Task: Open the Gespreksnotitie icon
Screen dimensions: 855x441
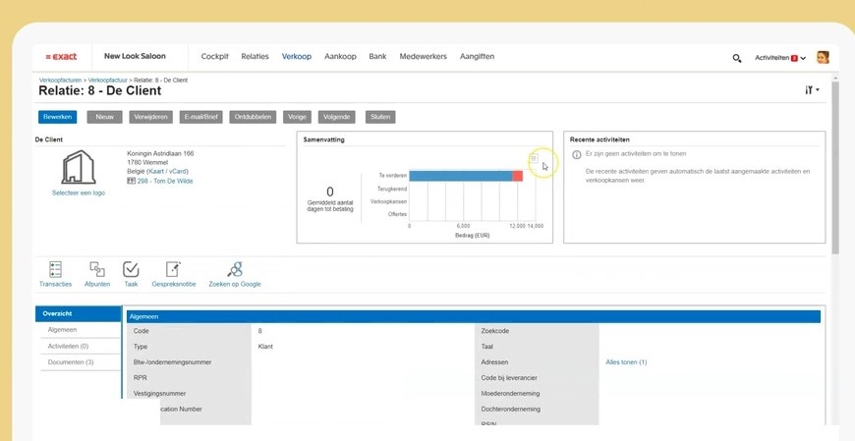Action: coord(173,269)
